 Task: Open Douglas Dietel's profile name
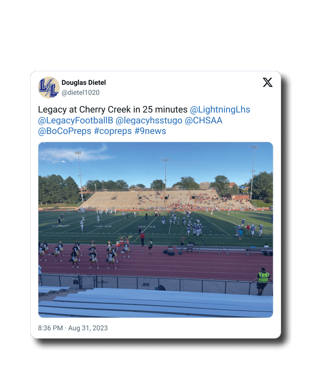coord(84,82)
